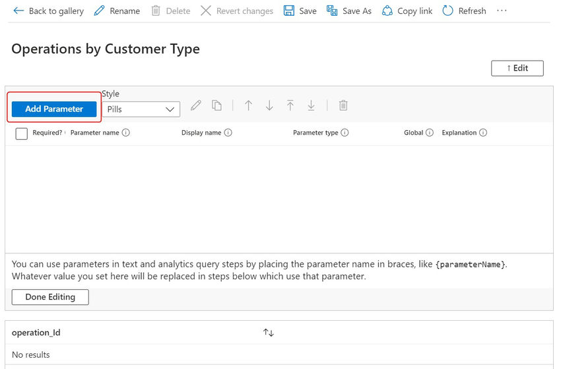
Task: Toggle the Required select-all checkbox
Action: pos(22,133)
